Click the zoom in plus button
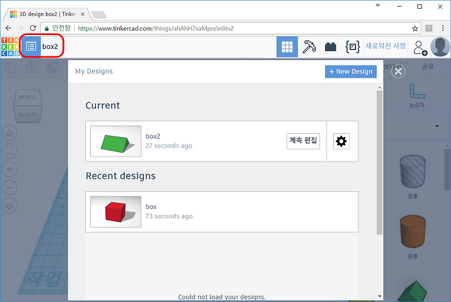 pos(9,169)
